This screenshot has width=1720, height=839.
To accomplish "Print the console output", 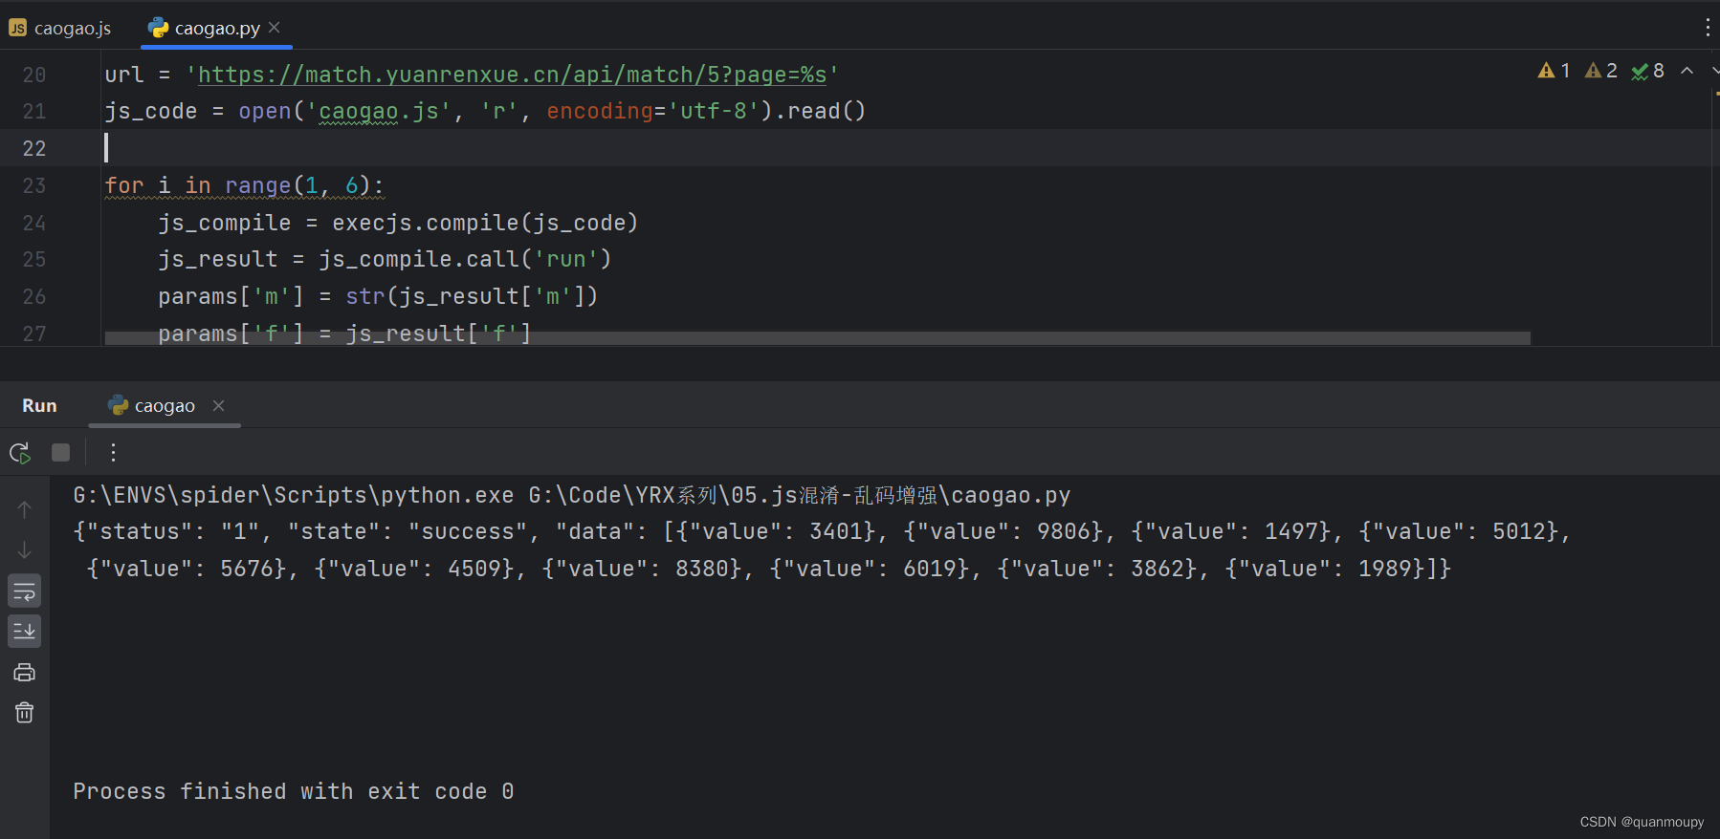I will 25,673.
